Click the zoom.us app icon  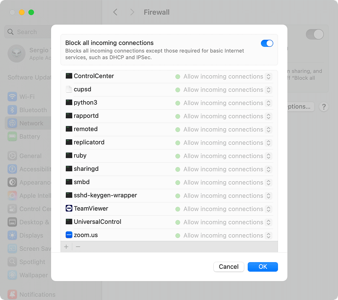pos(69,235)
